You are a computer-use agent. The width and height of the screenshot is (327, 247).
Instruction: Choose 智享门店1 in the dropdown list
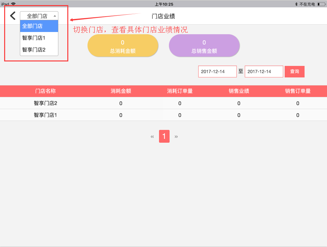click(x=39, y=38)
